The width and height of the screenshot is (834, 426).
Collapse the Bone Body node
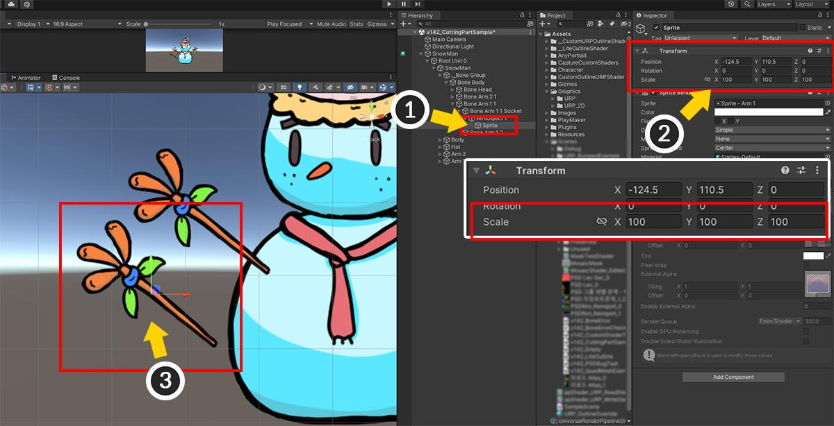click(445, 83)
